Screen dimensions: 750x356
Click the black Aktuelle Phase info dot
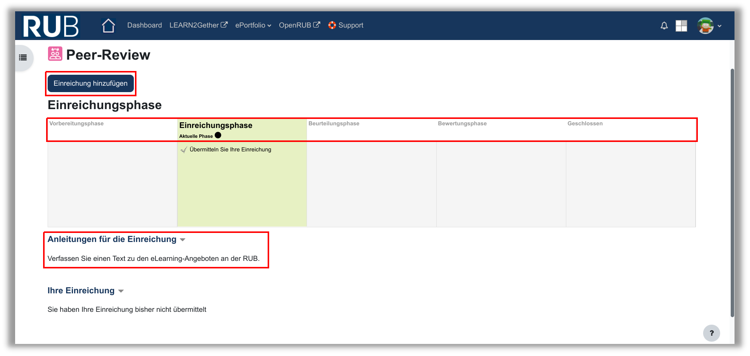coord(218,135)
